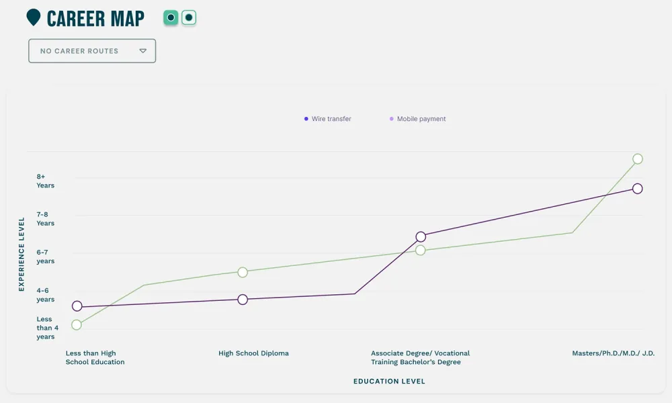
Task: Select green point at Less than High School
Action: pyautogui.click(x=77, y=325)
